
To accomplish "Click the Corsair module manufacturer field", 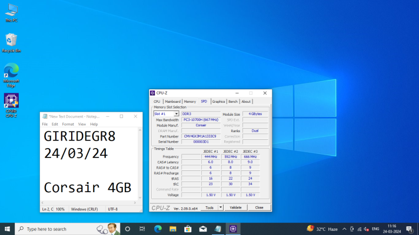I will coord(201,125).
